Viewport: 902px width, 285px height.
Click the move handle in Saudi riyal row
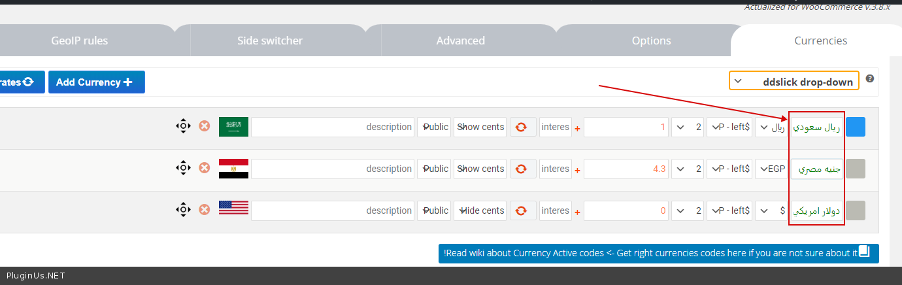coord(183,126)
